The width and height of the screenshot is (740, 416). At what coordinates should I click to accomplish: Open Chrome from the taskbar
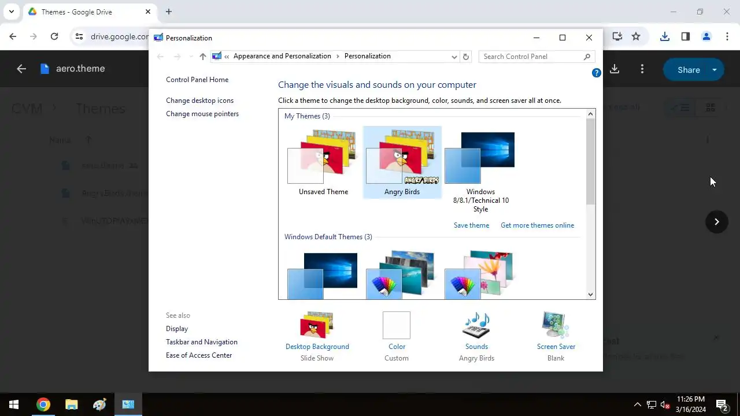(43, 404)
